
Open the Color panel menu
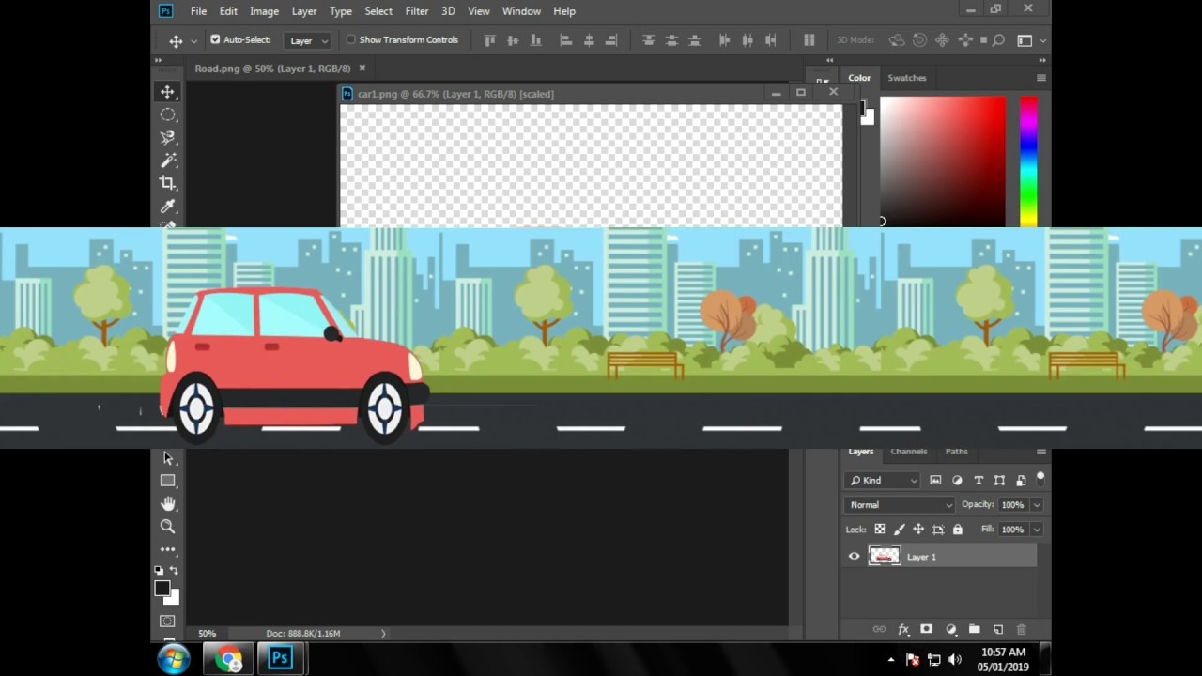(x=1040, y=78)
